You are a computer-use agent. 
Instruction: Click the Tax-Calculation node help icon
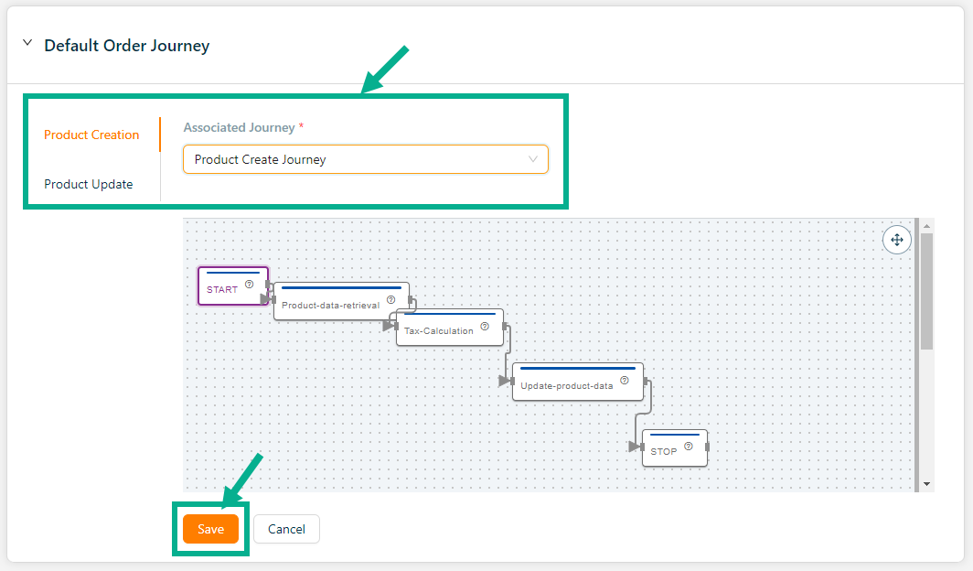pos(485,326)
